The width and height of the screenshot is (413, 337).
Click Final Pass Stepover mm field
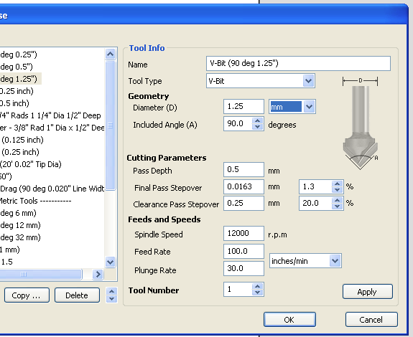243,186
